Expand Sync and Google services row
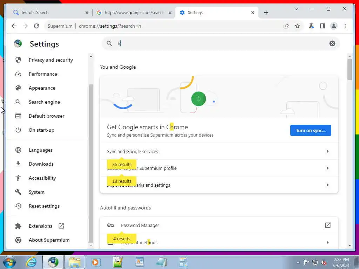Viewport: 359px width, 269px height. 219,151
